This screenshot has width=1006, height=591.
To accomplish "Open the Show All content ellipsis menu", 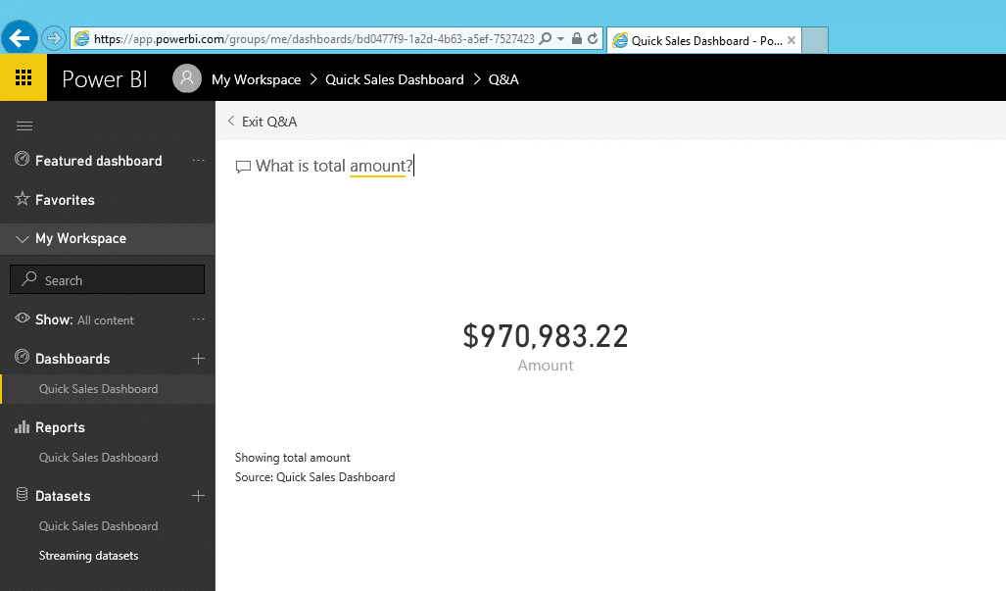I will pos(198,319).
